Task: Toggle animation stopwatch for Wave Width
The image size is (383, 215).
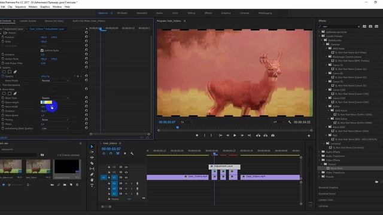Action: pos(2,106)
